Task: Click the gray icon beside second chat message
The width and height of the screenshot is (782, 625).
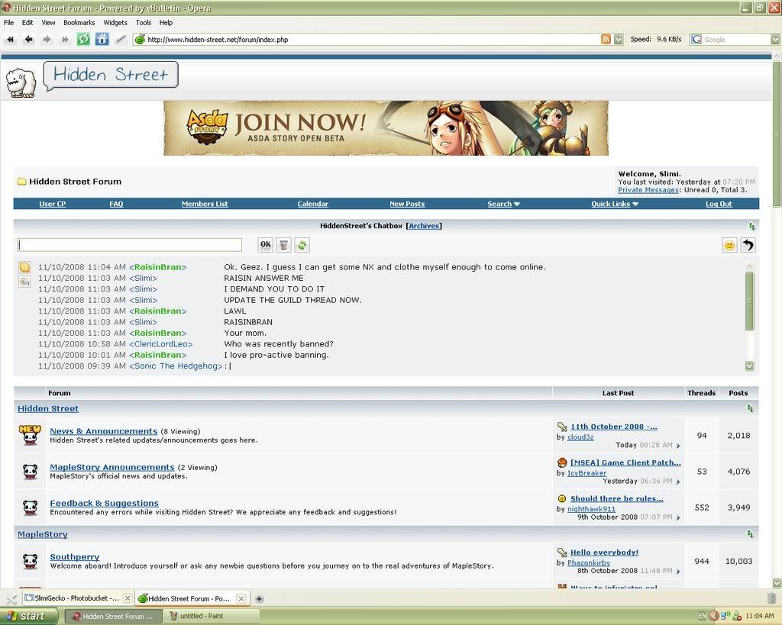Action: 24,282
